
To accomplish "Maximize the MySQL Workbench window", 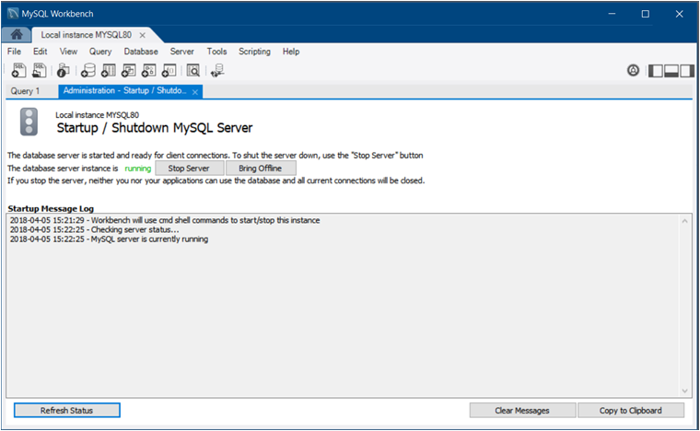I will pyautogui.click(x=646, y=14).
